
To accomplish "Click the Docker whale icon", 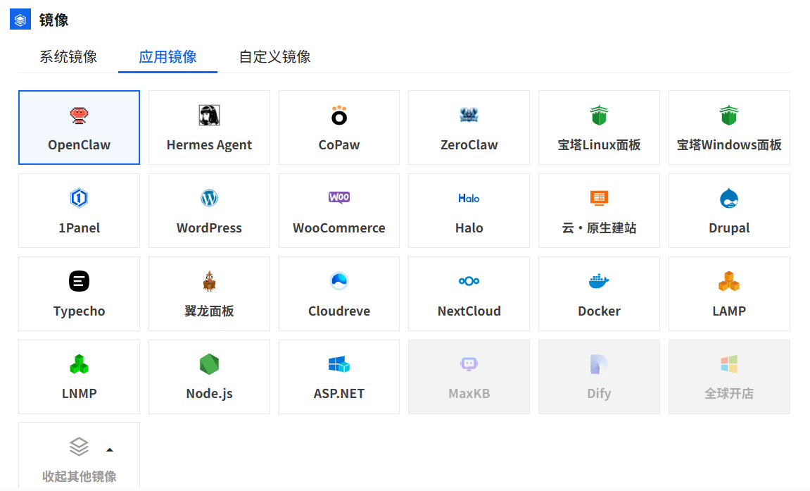I will click(600, 281).
